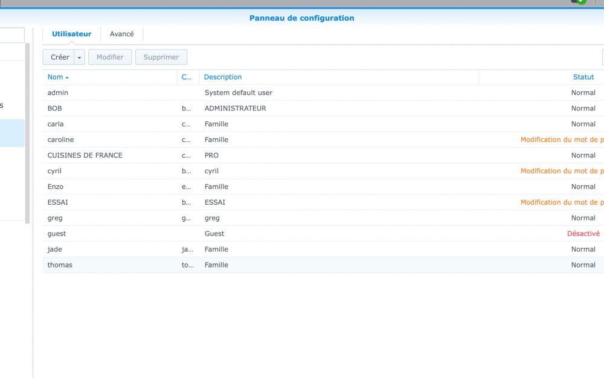Click the sidebar search input field
The height and width of the screenshot is (378, 604).
click(12, 35)
